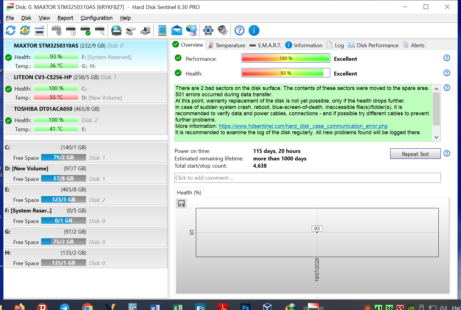Click the H: free space 135/1 GB bar
Viewport: 461px width, 310px height.
click(x=64, y=263)
